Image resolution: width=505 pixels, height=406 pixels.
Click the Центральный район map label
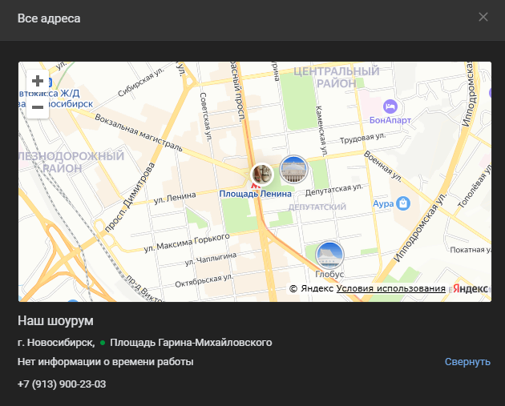pos(336,77)
